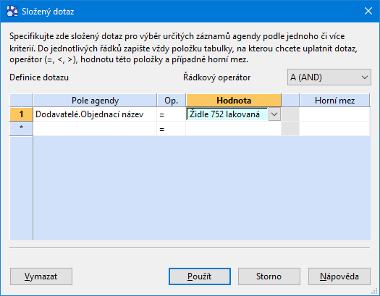Click the operator cell in row 1

coord(172,114)
